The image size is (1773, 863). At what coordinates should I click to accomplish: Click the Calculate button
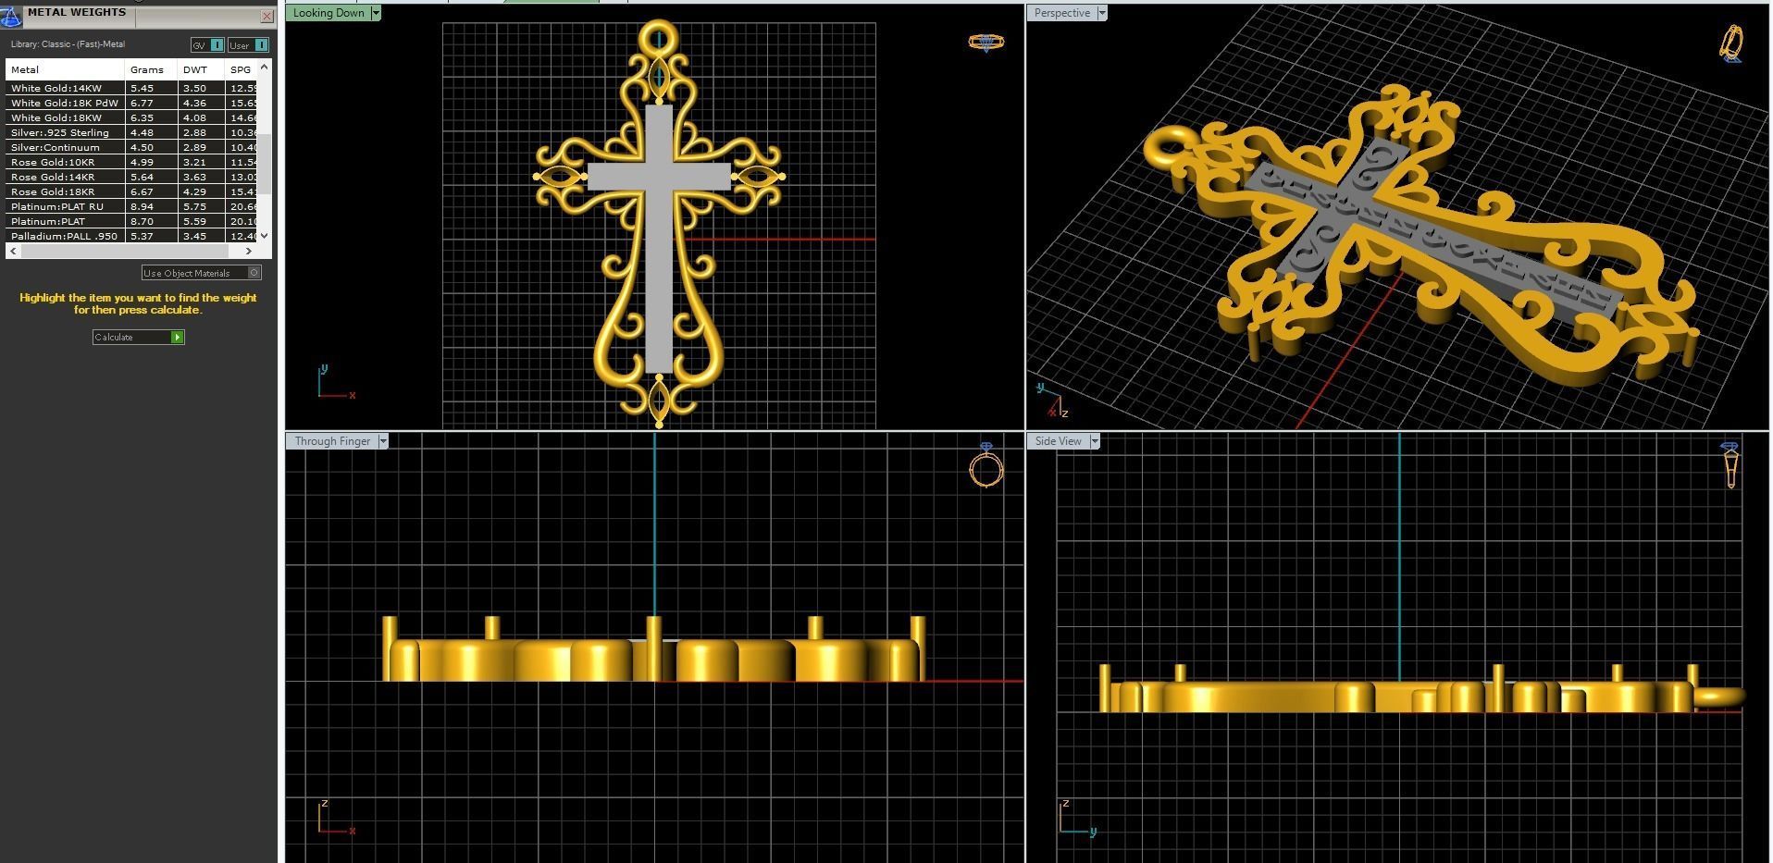click(139, 337)
